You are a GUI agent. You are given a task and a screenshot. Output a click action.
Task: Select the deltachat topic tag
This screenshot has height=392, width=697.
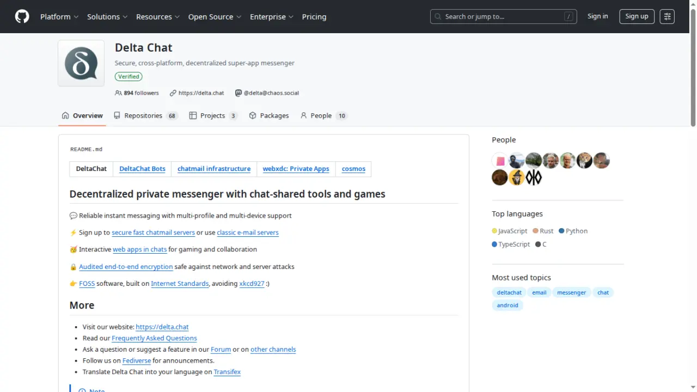[509, 292]
